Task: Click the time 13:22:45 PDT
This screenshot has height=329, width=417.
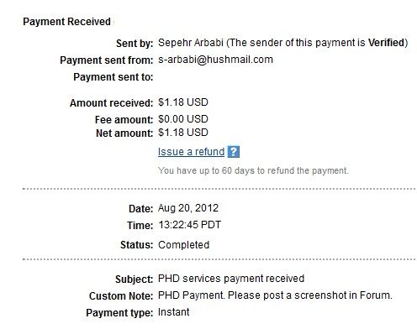Action: pos(190,225)
